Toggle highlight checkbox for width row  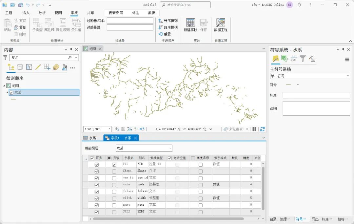pos(201,198)
